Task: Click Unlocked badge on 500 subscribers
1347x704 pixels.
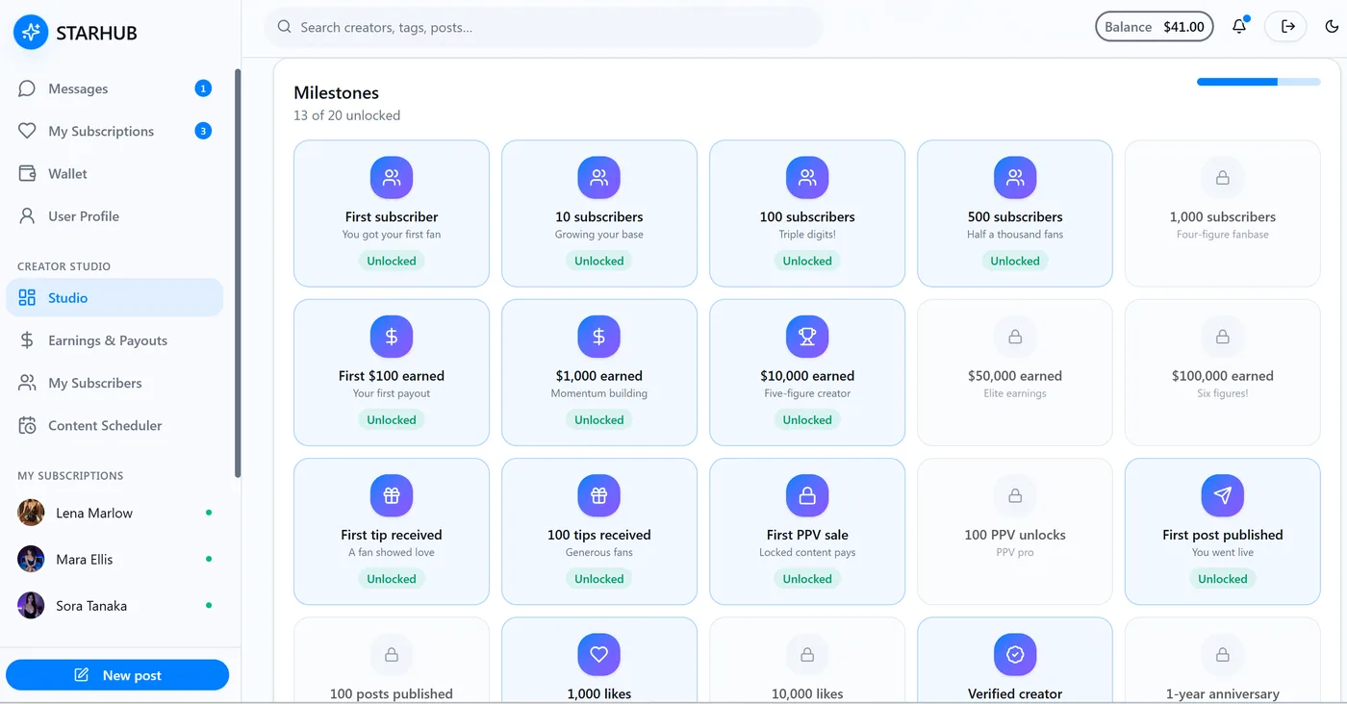Action: tap(1015, 261)
